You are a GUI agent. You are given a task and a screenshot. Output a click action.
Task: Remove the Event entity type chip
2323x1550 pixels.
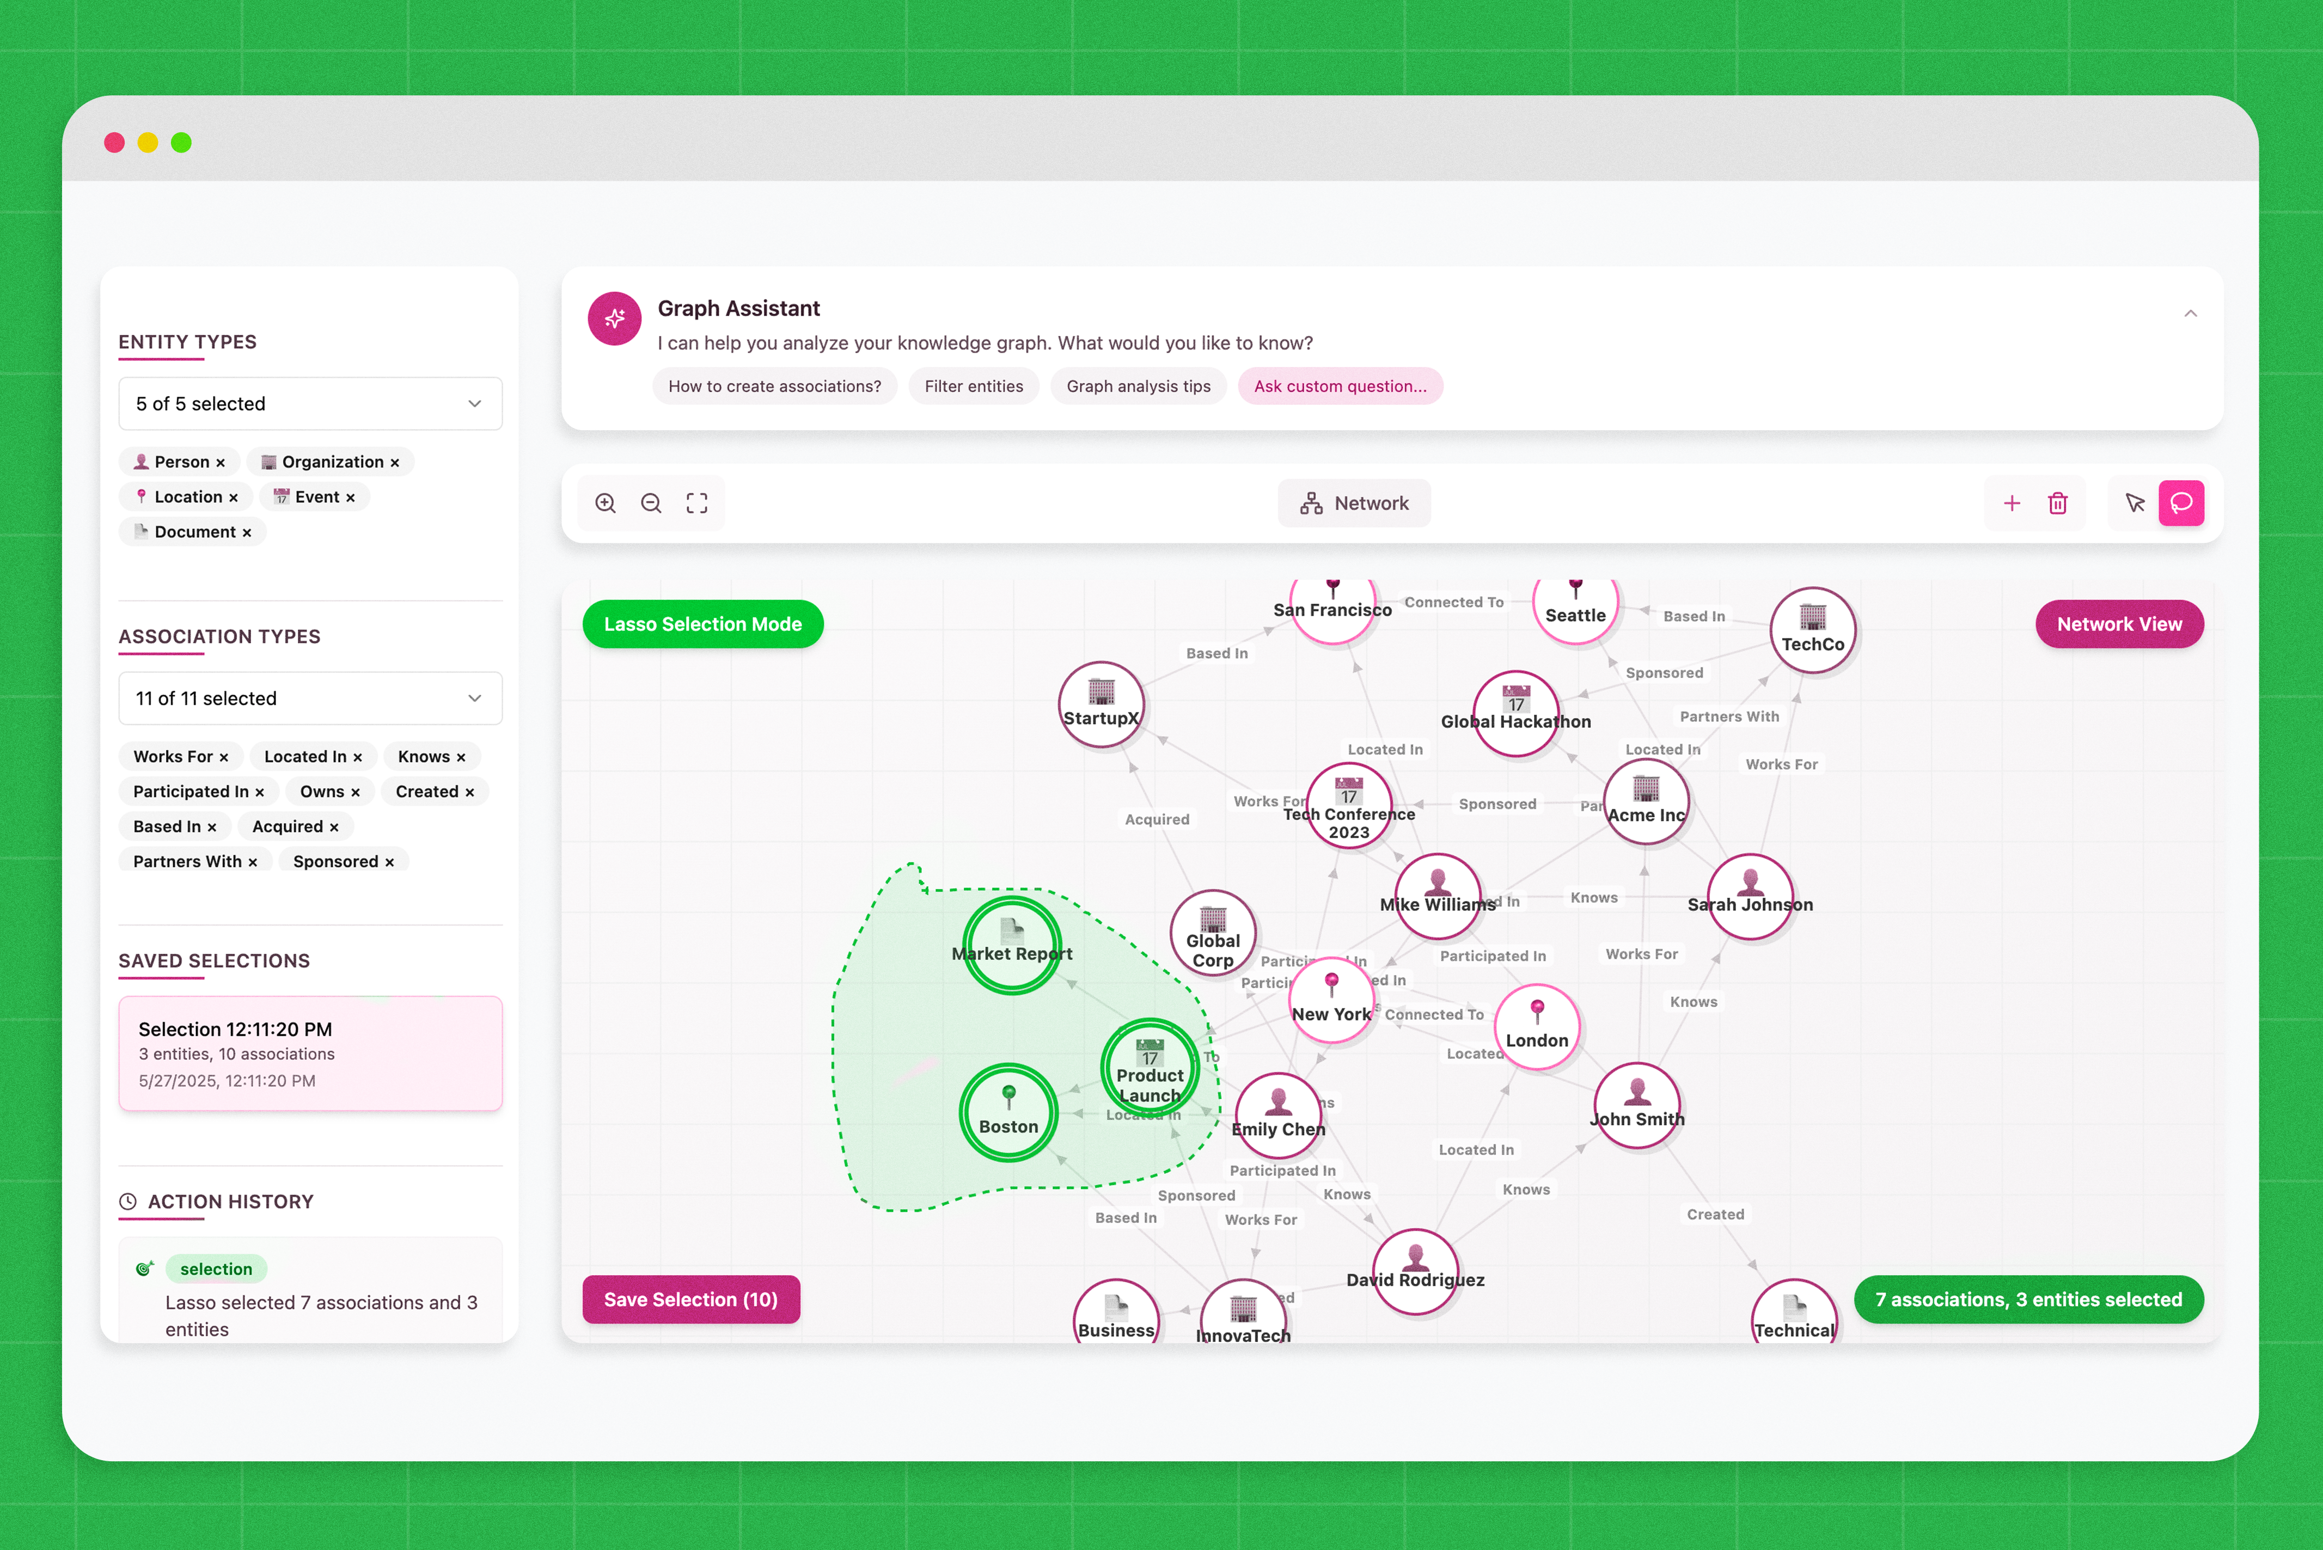(x=350, y=497)
